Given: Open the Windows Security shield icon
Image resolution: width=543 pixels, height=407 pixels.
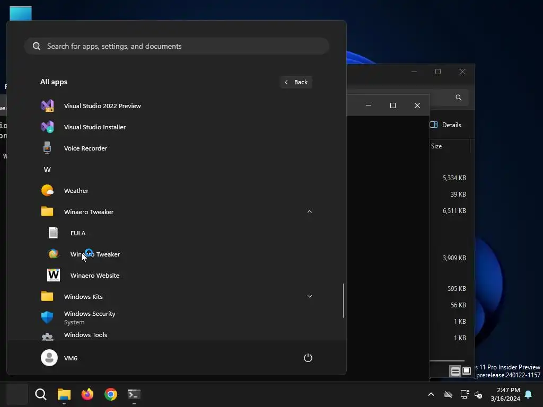Looking at the screenshot, I should pos(47,317).
